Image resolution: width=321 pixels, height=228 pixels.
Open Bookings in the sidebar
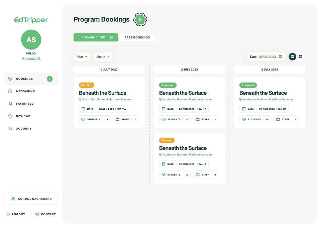[31, 79]
